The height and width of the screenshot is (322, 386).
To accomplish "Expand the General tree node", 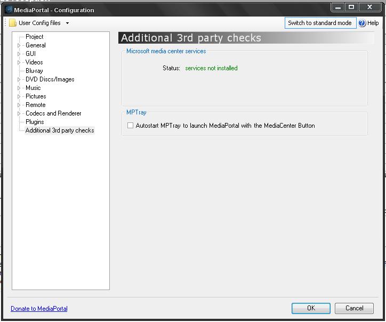I will pos(19,45).
